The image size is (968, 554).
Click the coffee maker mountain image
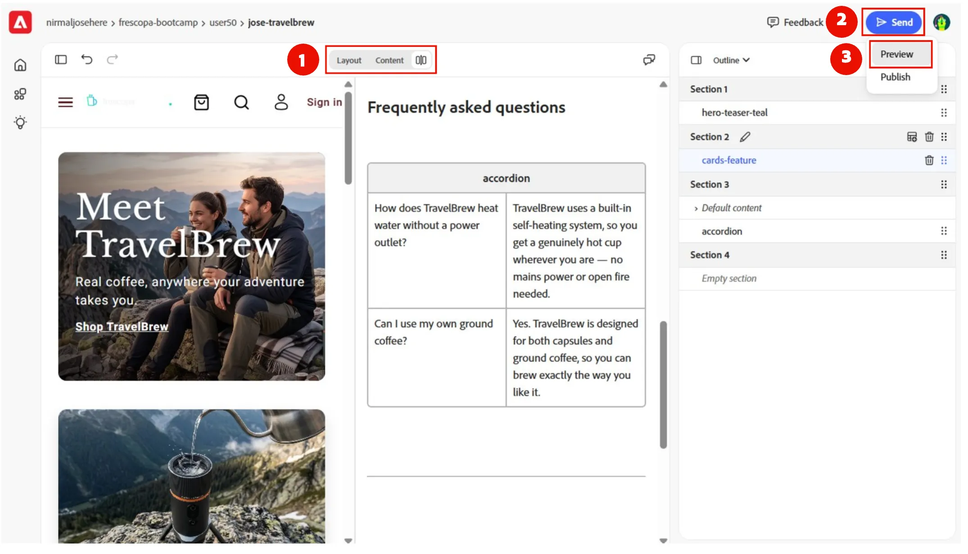coord(192,476)
